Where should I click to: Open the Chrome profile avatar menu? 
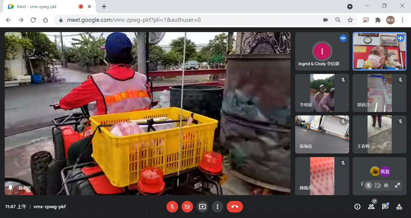[x=390, y=20]
